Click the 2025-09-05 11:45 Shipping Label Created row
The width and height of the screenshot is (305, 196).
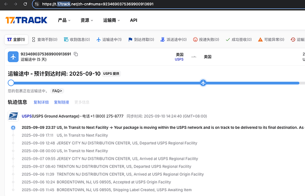click(107, 190)
